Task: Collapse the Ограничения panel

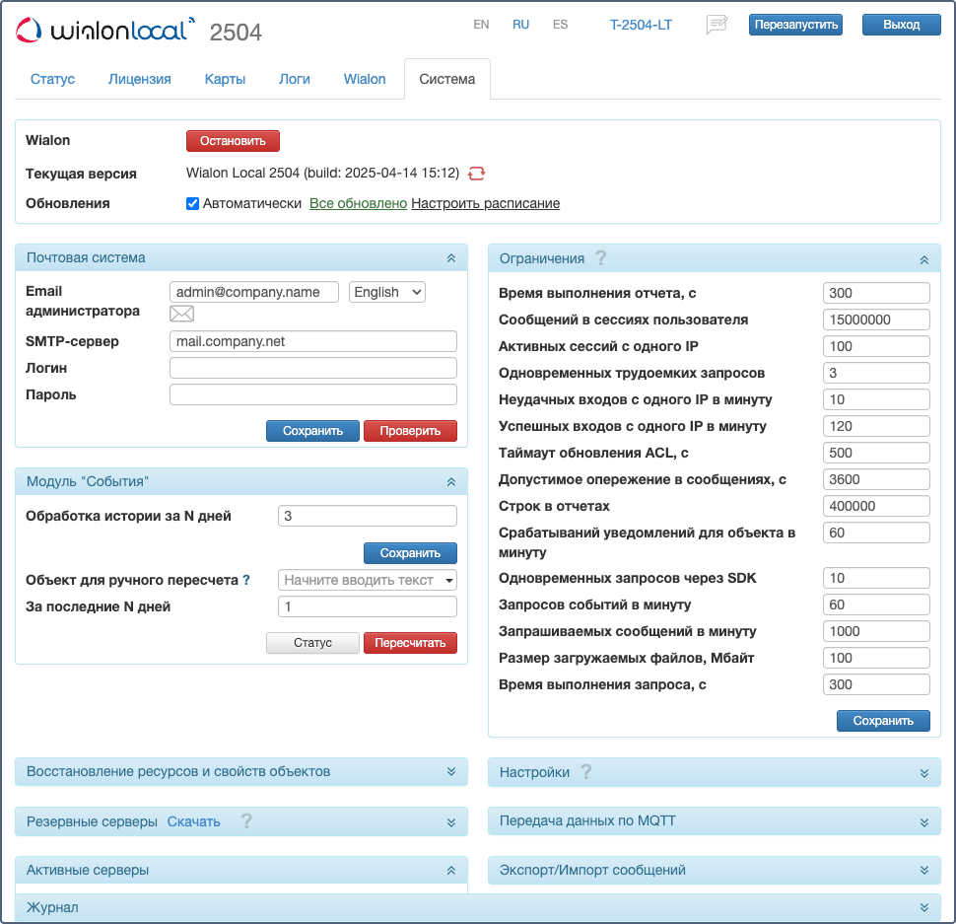Action: coord(924,259)
